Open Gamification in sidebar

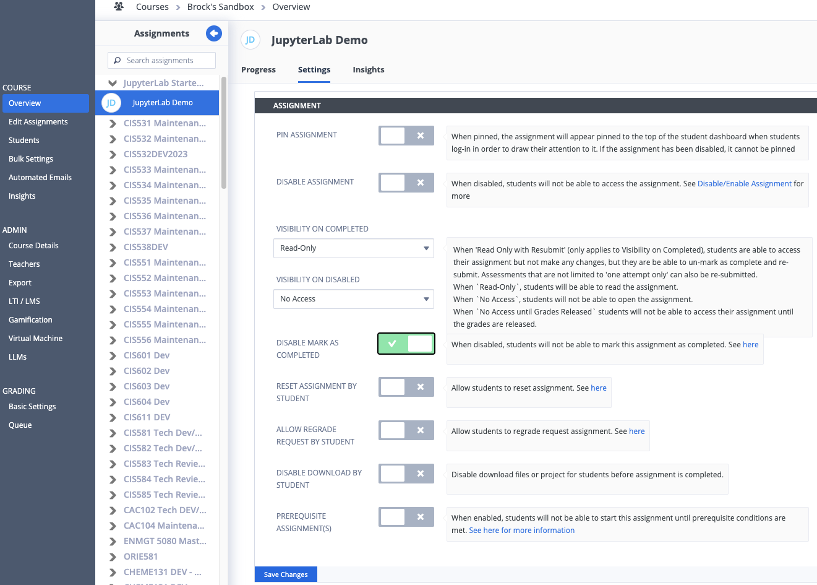pos(30,320)
